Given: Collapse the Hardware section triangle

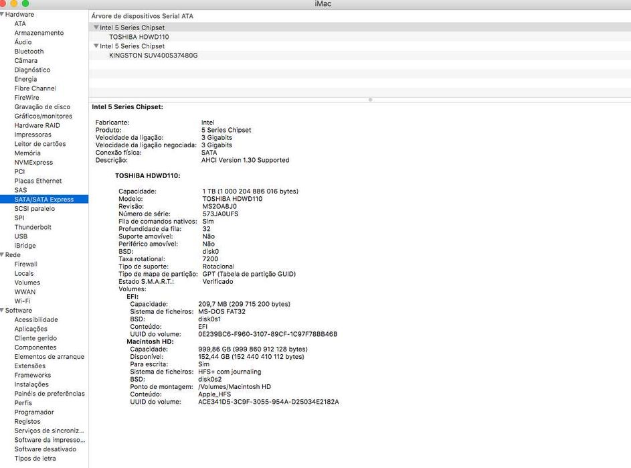Looking at the screenshot, I should coord(2,14).
